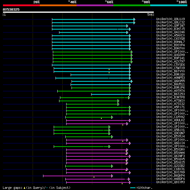The height and width of the screenshot is (190, 190).
Task: Click the UniRef100_A4RDF4 label
Action: [x=170, y=179]
